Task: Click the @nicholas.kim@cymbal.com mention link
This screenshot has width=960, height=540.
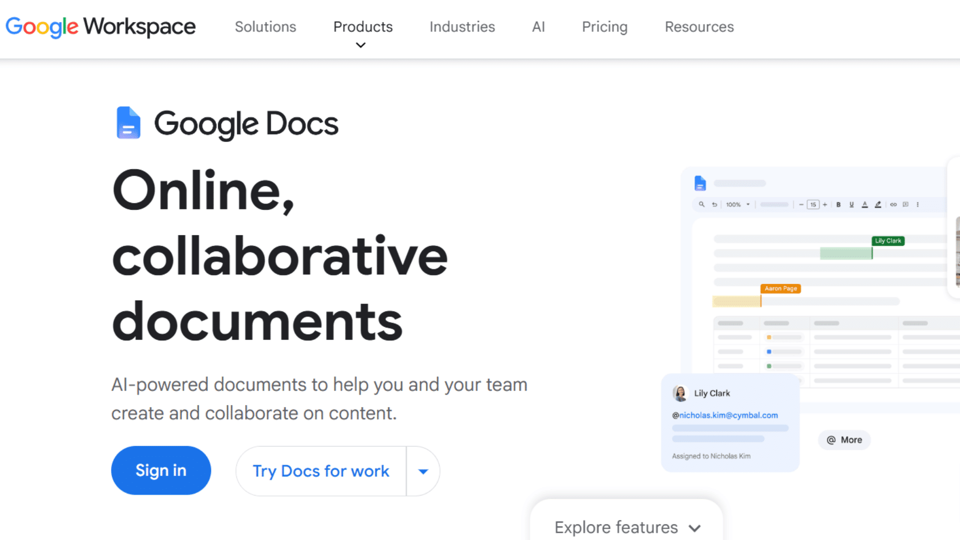Action: (725, 415)
